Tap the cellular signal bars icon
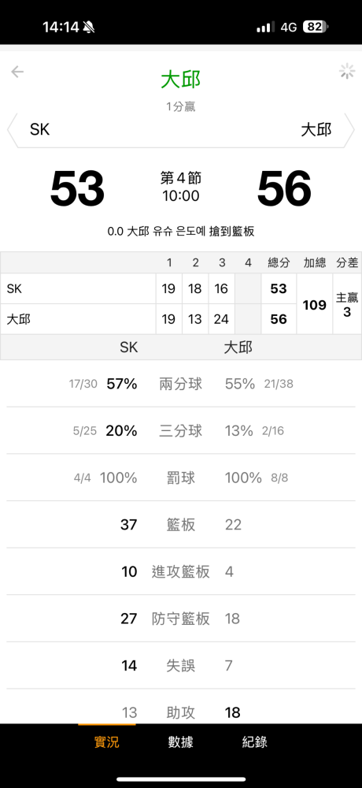The height and width of the screenshot is (788, 362). (265, 27)
